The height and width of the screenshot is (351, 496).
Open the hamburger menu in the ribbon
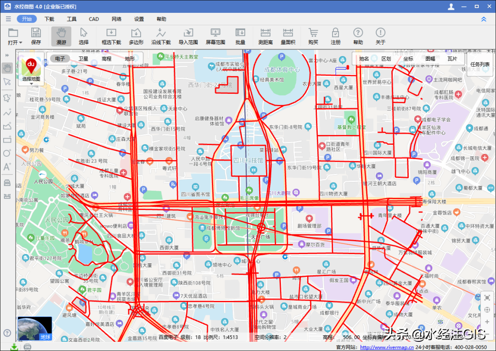tap(8, 19)
